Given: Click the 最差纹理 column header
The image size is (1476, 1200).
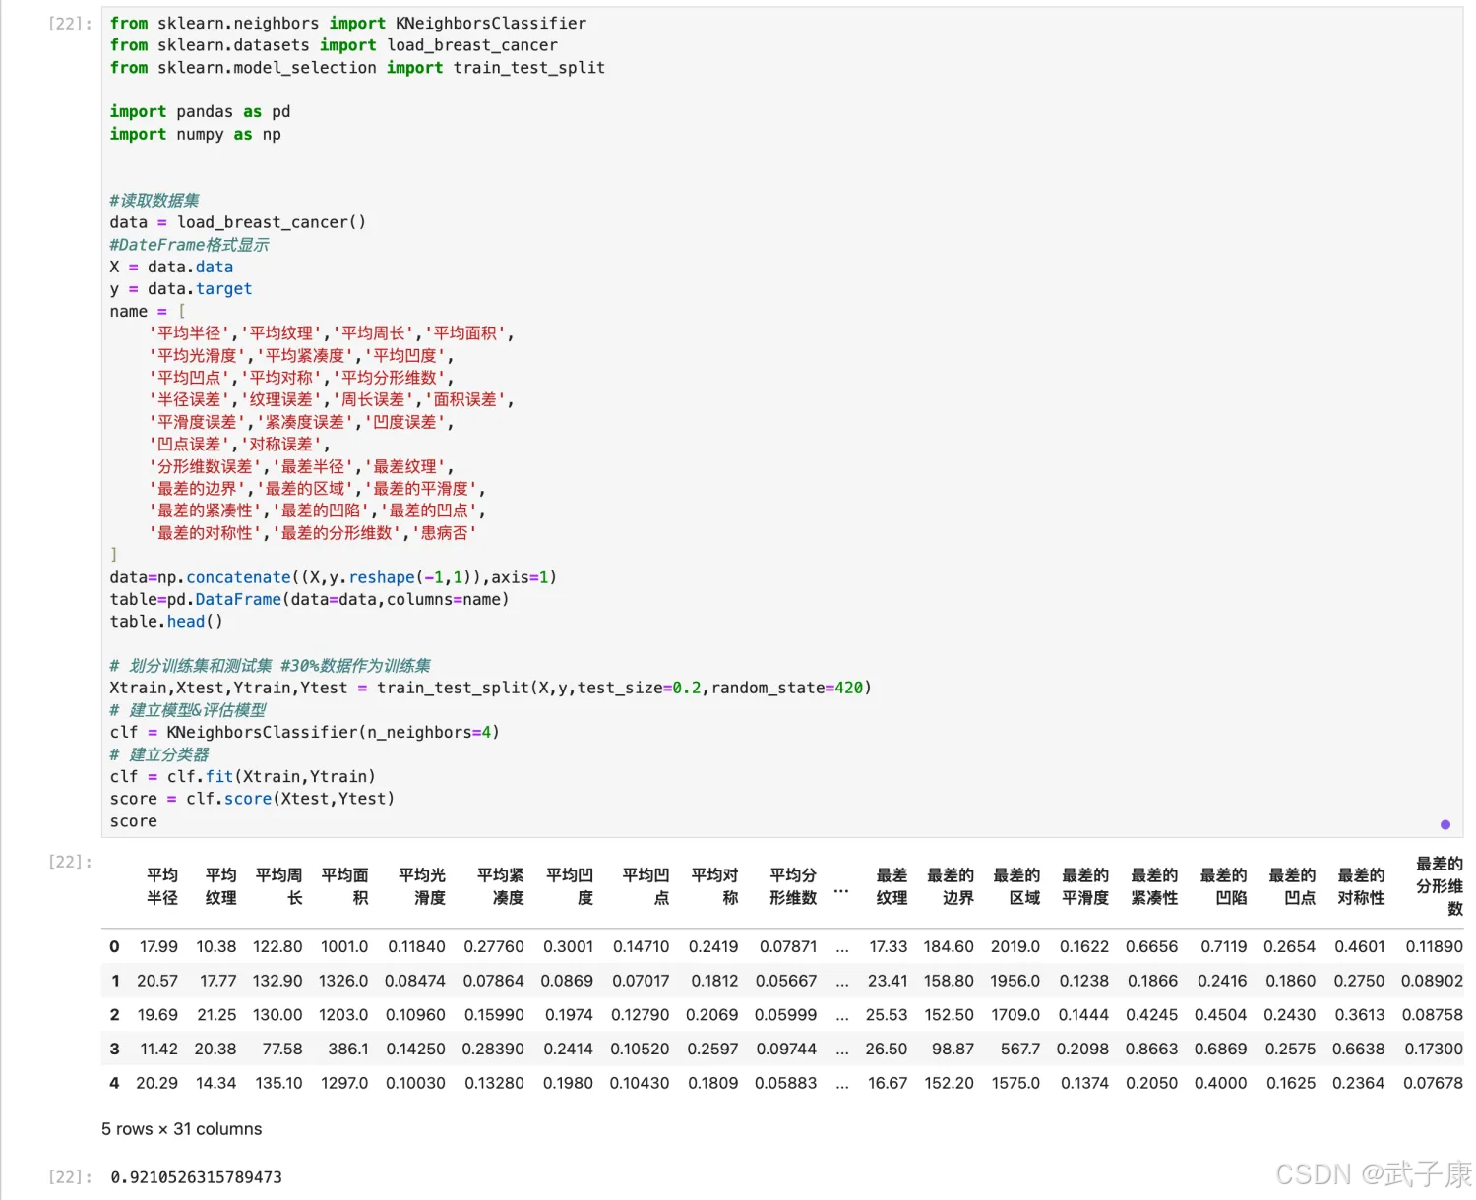Looking at the screenshot, I should tap(892, 886).
